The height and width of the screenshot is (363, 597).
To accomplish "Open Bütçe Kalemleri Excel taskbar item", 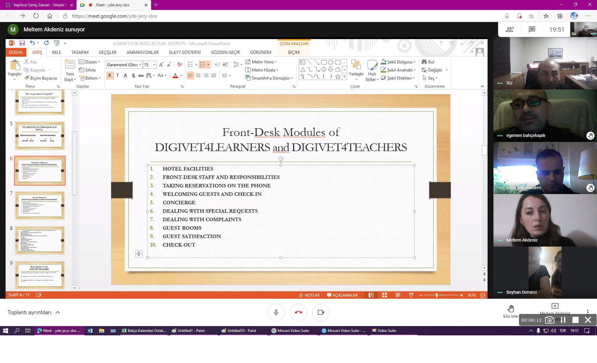I will pos(144,331).
